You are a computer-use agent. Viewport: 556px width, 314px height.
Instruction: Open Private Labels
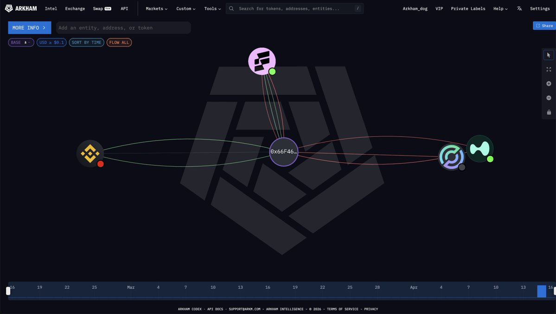coord(468,8)
